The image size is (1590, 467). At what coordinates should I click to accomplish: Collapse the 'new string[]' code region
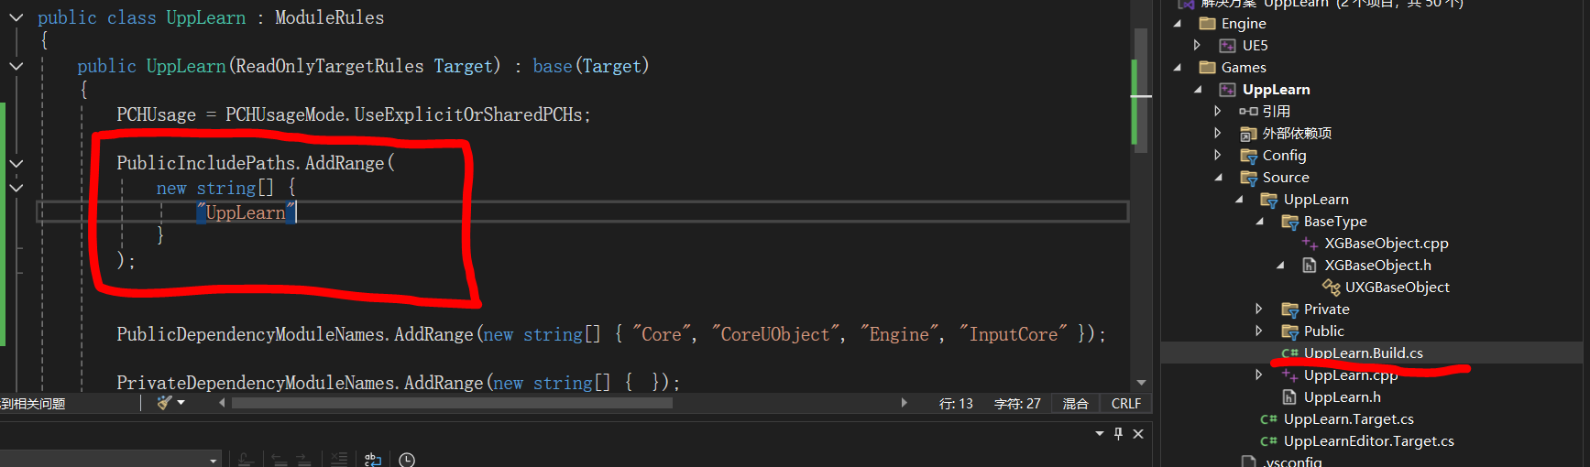(16, 188)
